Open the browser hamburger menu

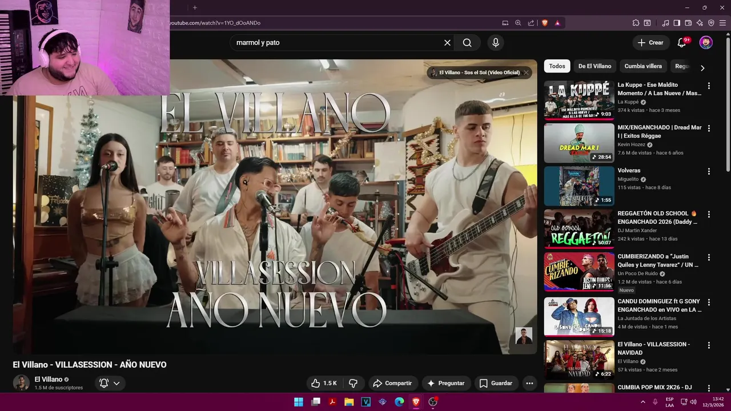coord(722,23)
